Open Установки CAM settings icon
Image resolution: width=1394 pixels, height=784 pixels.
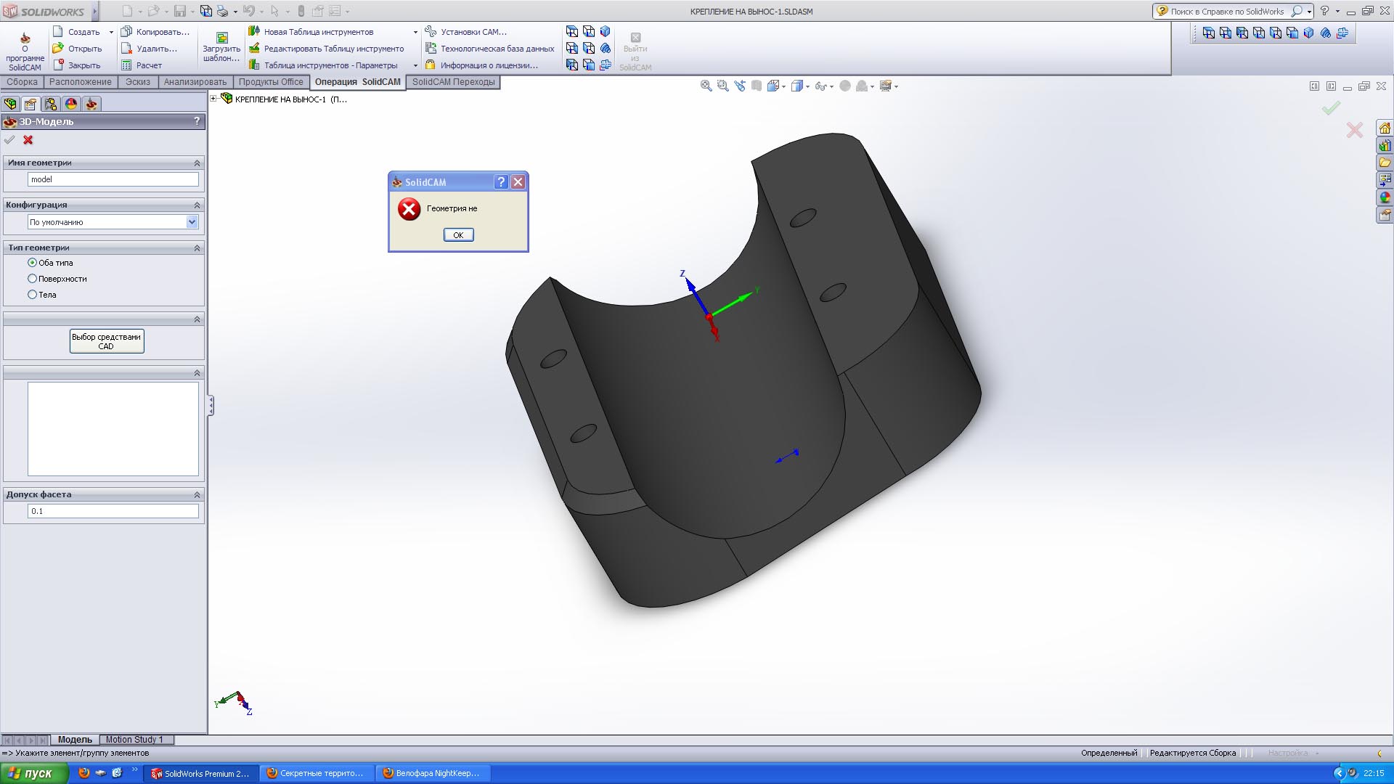431,32
